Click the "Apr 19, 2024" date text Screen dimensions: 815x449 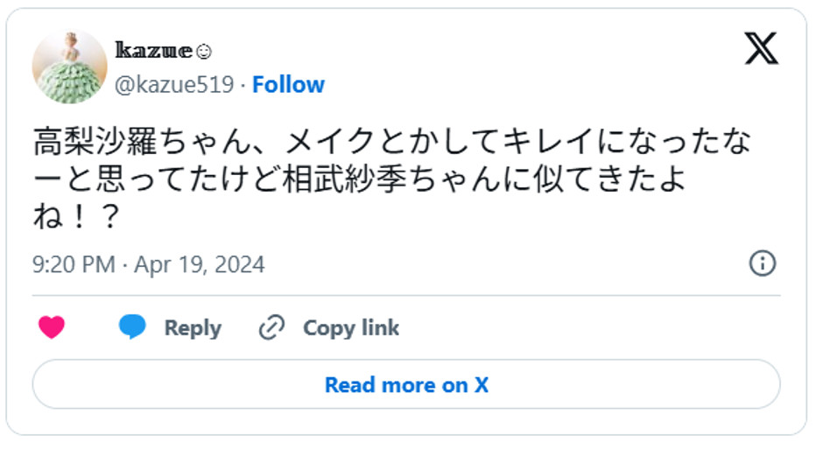click(x=200, y=264)
